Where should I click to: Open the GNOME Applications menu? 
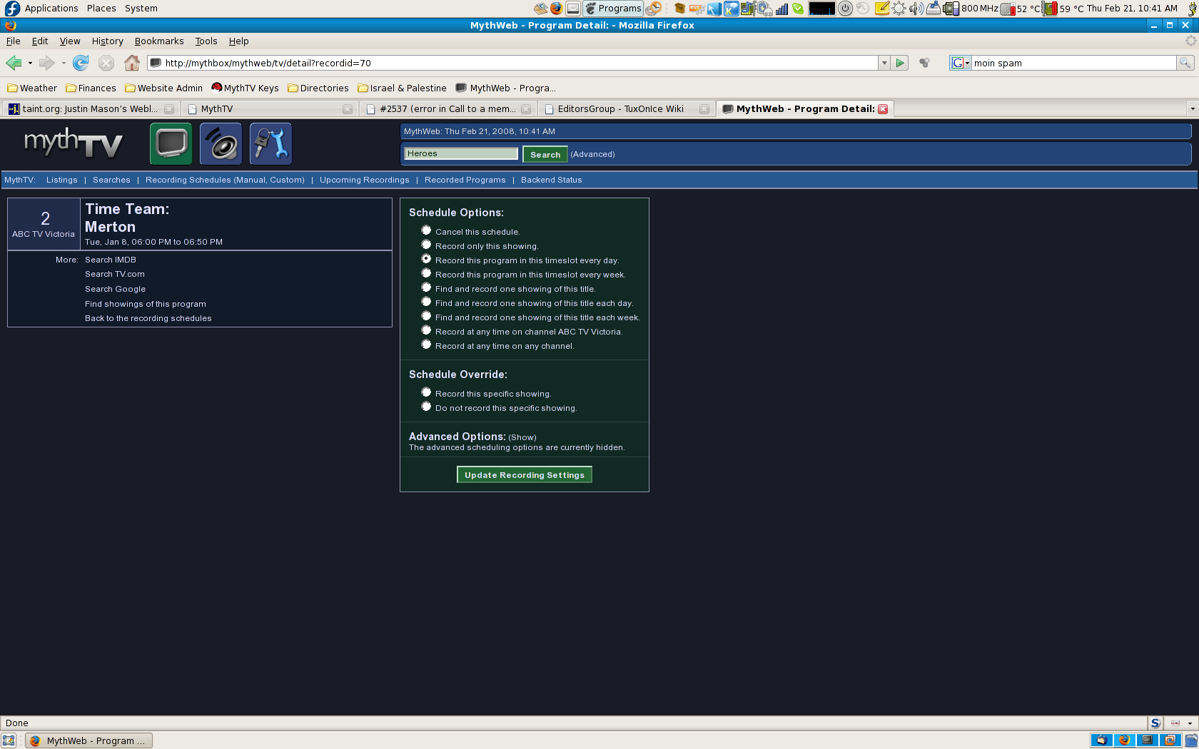point(51,9)
